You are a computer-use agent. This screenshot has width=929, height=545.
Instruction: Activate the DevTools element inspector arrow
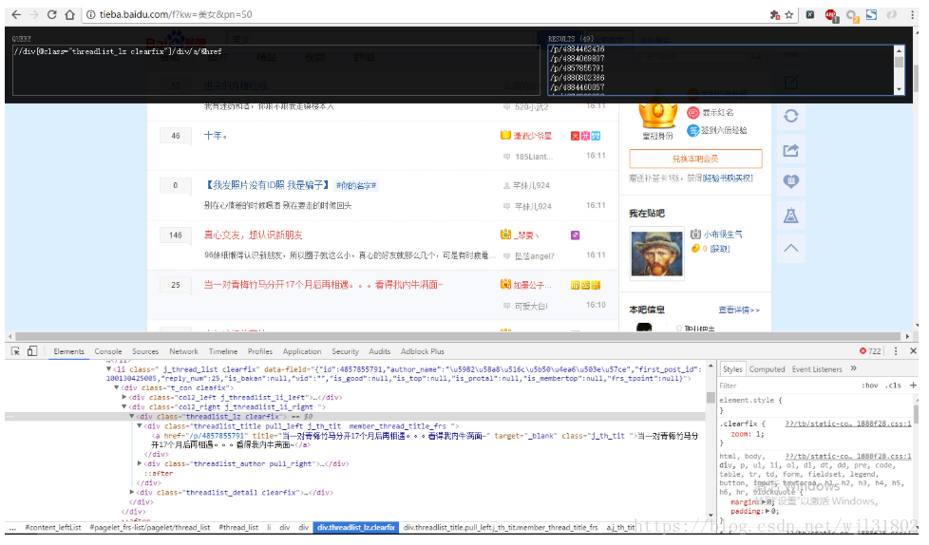click(x=15, y=351)
